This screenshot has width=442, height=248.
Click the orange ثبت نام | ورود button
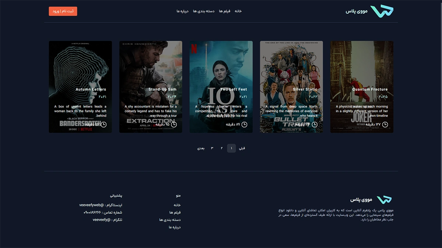pyautogui.click(x=63, y=11)
